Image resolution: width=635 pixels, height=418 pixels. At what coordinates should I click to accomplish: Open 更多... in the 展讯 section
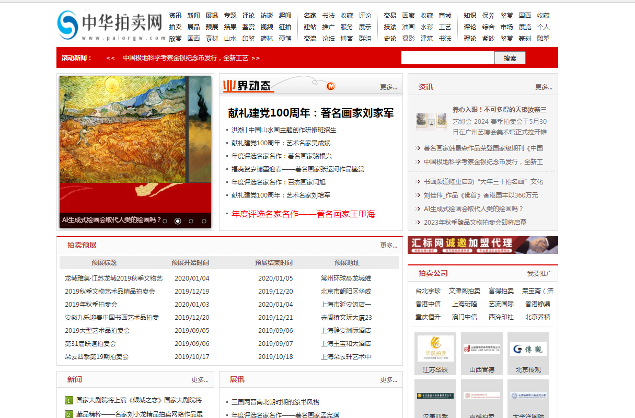tap(388, 380)
